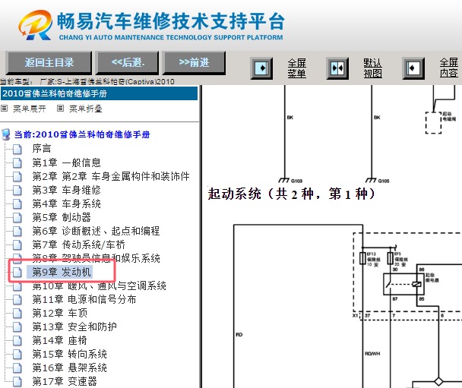462x388 pixels.
Task: Open root node 当前:2010雪佛兰科帕奇维修手册
Action: tap(82, 134)
